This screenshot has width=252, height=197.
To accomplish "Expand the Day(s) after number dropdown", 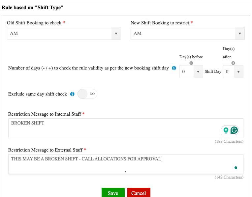I will click(x=233, y=71).
